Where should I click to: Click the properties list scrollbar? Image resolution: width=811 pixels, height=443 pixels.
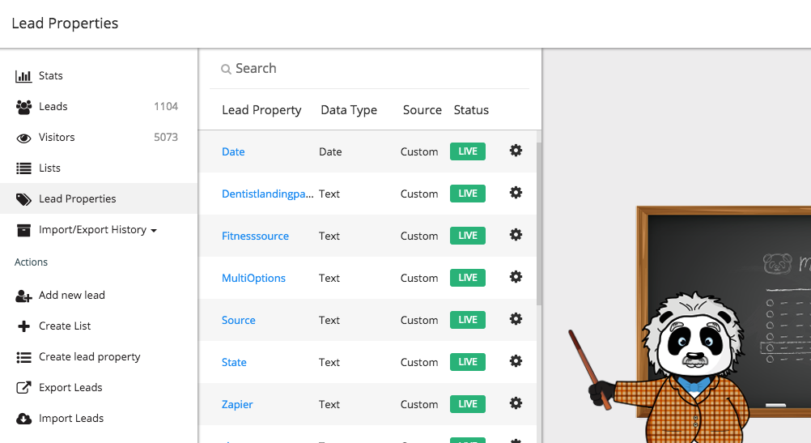coord(539,223)
